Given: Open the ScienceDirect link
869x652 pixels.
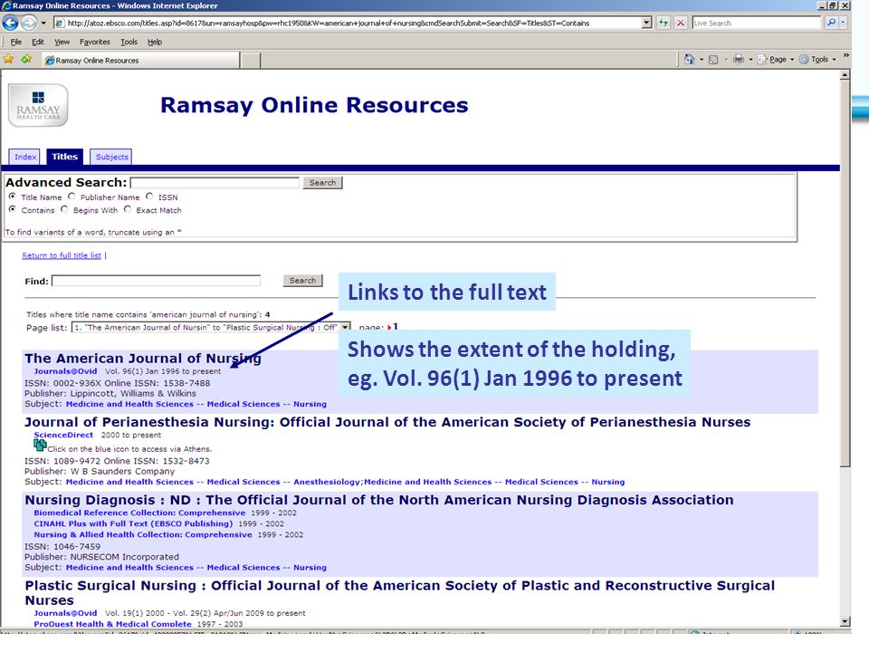Looking at the screenshot, I should (63, 436).
